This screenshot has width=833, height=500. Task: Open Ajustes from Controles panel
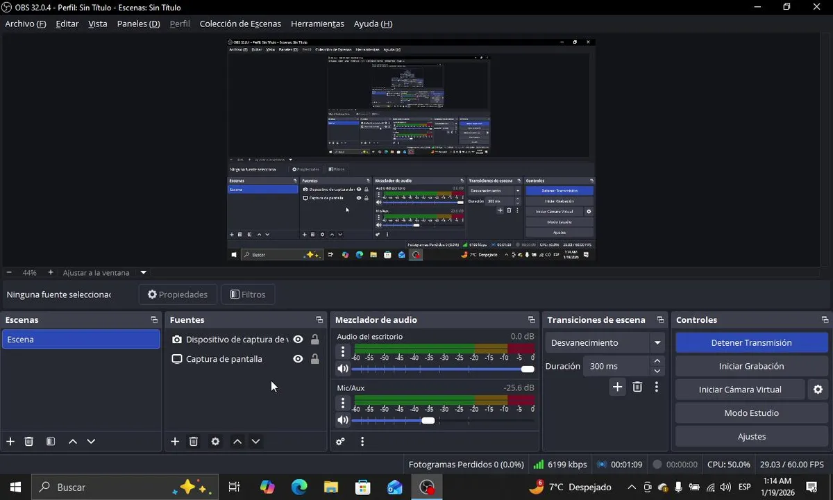(751, 437)
